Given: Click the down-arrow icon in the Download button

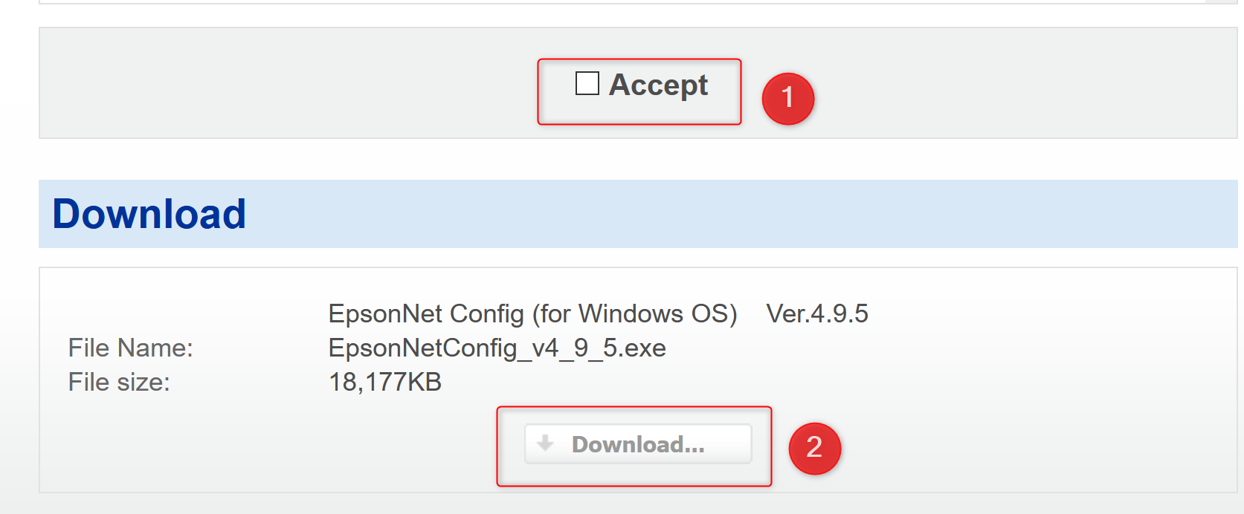Looking at the screenshot, I should point(545,443).
